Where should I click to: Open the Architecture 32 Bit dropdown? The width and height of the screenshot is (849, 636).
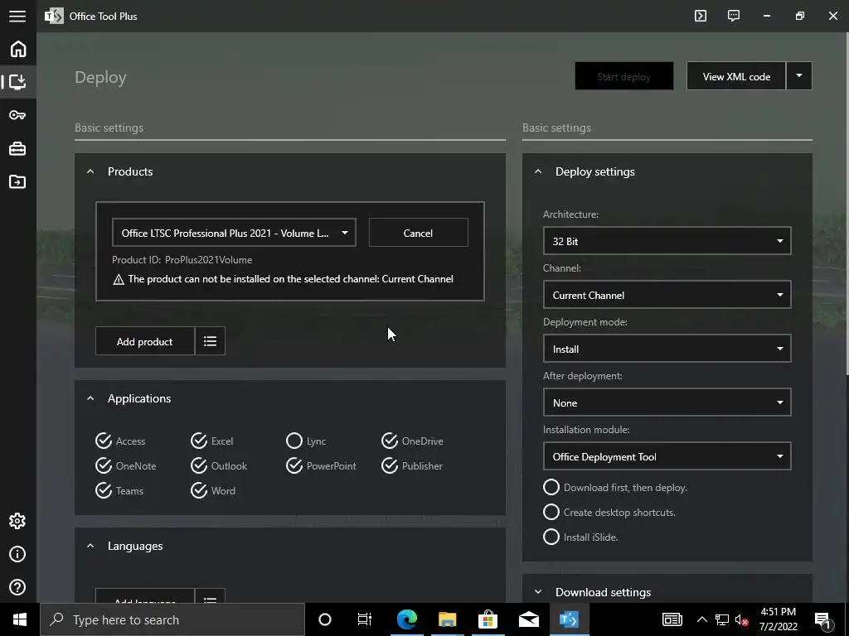click(667, 241)
